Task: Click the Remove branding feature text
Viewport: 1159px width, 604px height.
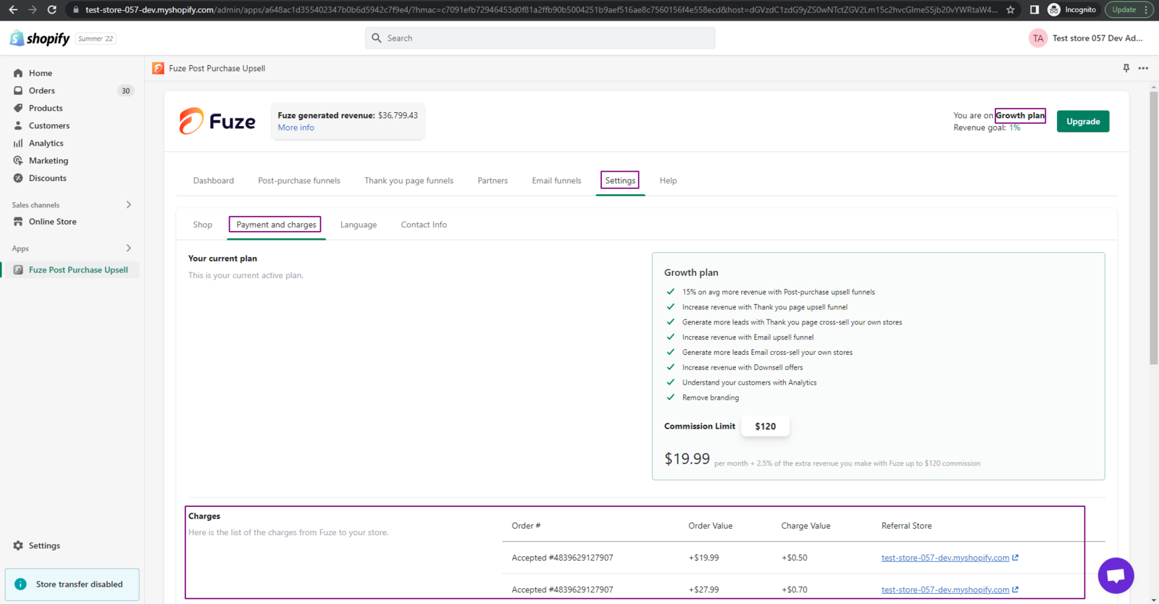Action: tap(711, 398)
